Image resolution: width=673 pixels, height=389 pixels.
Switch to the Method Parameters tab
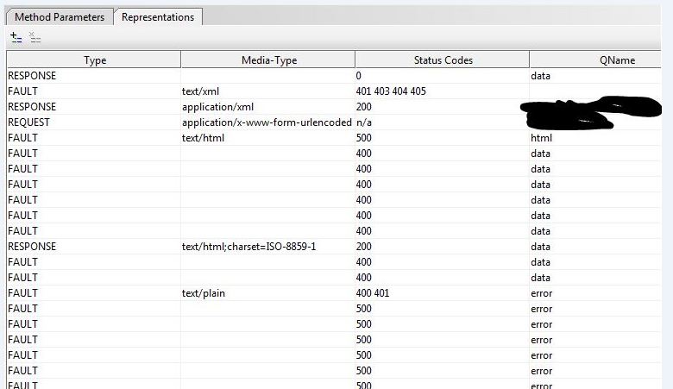click(x=60, y=16)
